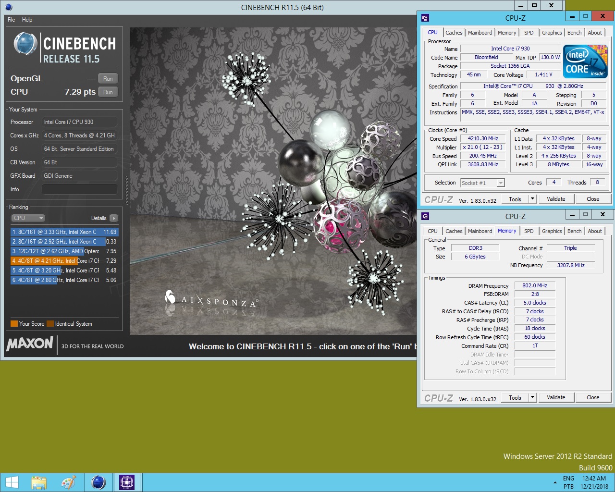The height and width of the screenshot is (492, 615).
Task: Open File Explorer from the taskbar
Action: tap(39, 482)
